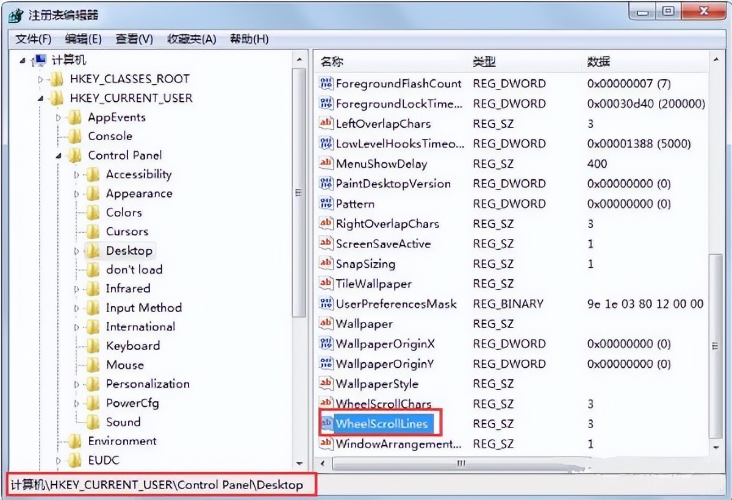Click the REG_BINARY type cell
732x500 pixels.
pos(508,304)
